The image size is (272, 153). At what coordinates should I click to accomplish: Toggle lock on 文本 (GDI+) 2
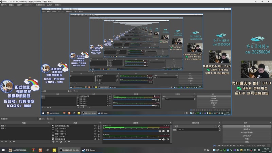[x=99, y=134]
